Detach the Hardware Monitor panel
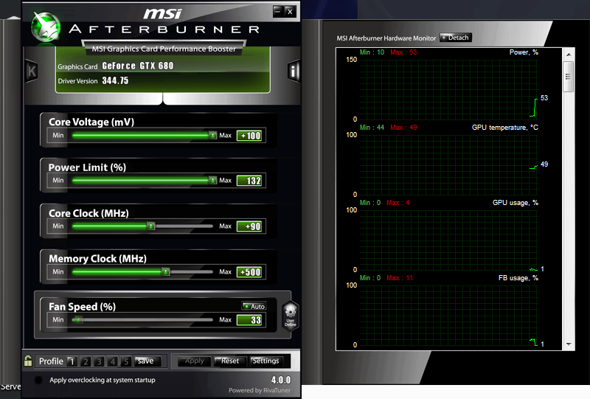Viewport: 590px width, 399px height. 455,38
